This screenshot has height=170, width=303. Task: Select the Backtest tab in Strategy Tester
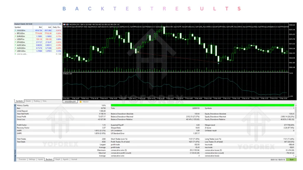point(49,159)
